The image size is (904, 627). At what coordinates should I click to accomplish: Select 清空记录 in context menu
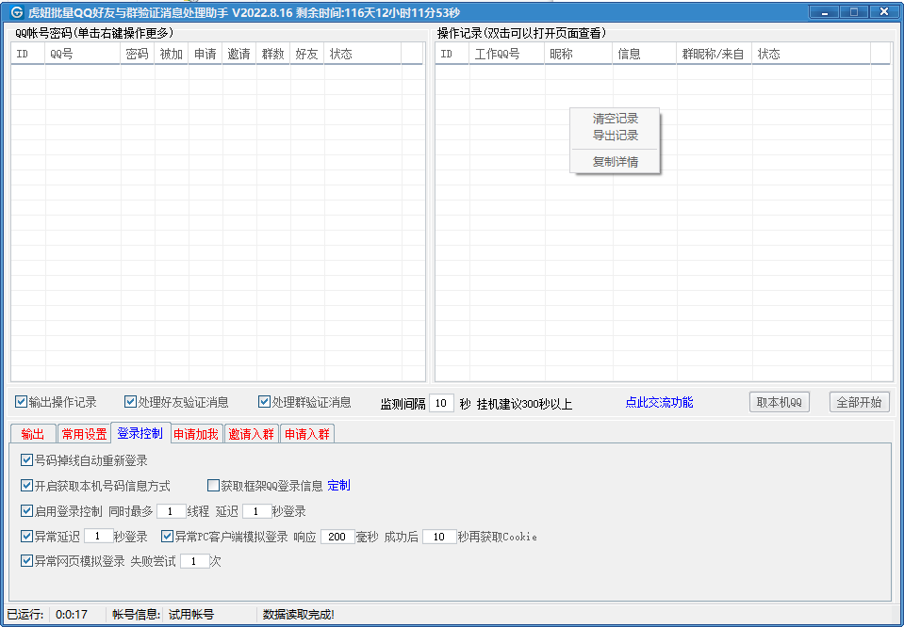pos(615,119)
